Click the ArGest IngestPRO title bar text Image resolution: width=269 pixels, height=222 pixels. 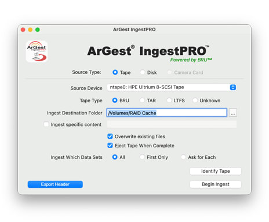pyautogui.click(x=134, y=29)
